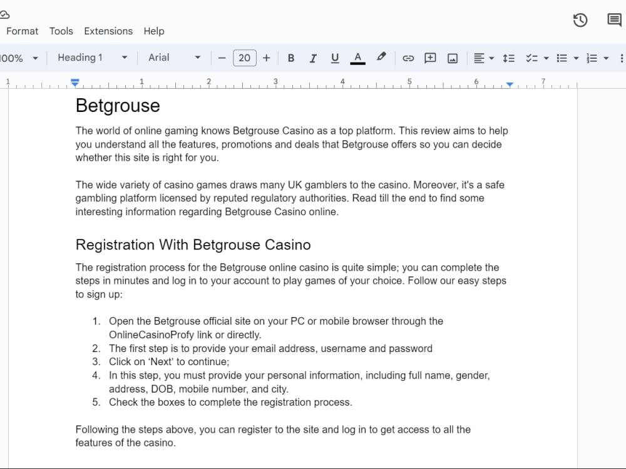The image size is (626, 469).
Task: Open the zoom level dropdown
Action: [x=19, y=58]
